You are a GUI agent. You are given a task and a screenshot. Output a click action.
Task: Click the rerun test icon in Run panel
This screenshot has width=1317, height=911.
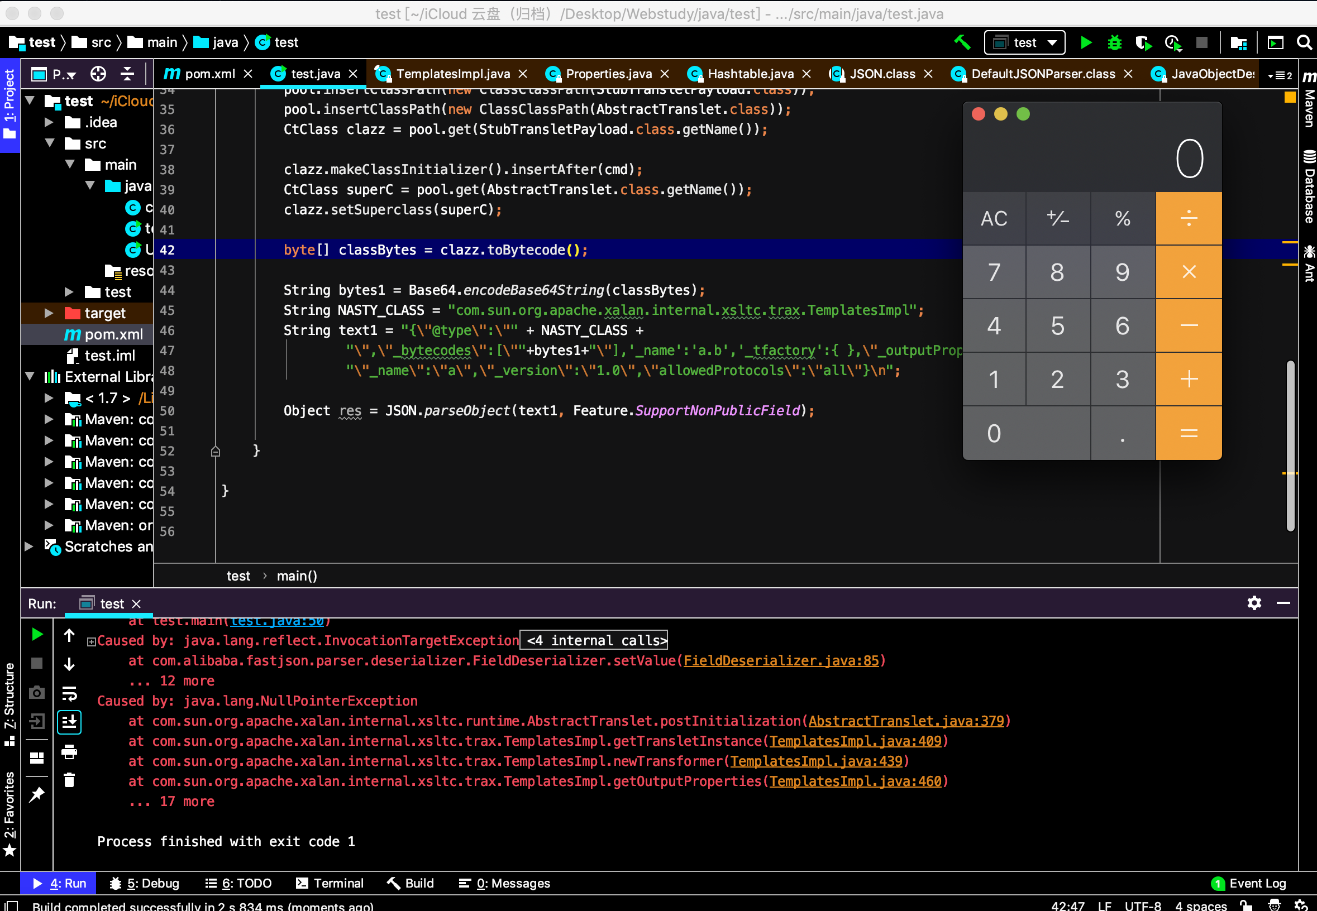tap(37, 635)
